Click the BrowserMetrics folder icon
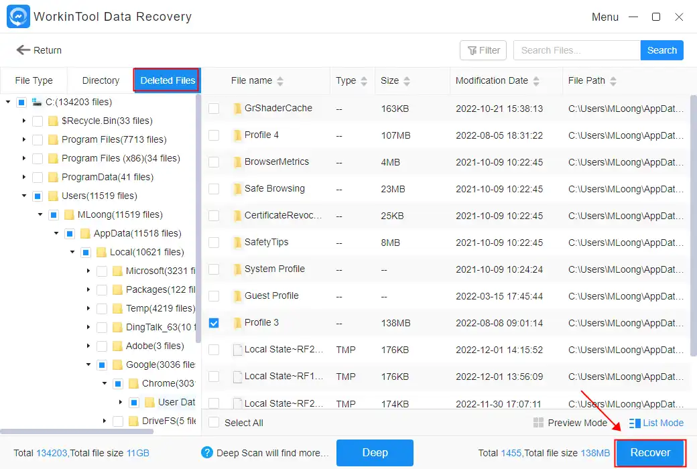Viewport: 697px width, 469px height. tap(237, 162)
